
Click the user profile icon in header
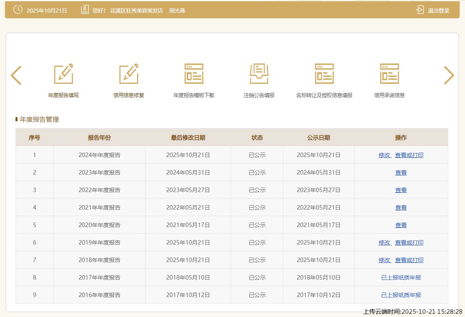coord(85,10)
